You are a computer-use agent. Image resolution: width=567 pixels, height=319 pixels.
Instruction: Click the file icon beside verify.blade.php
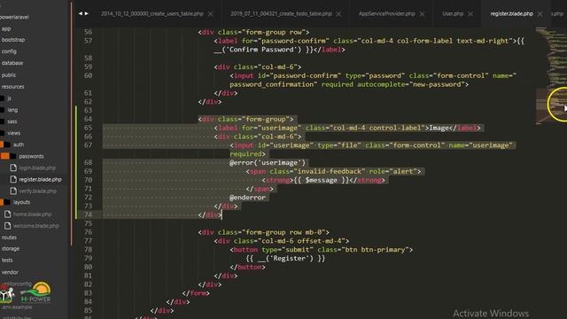pyautogui.click(x=13, y=191)
